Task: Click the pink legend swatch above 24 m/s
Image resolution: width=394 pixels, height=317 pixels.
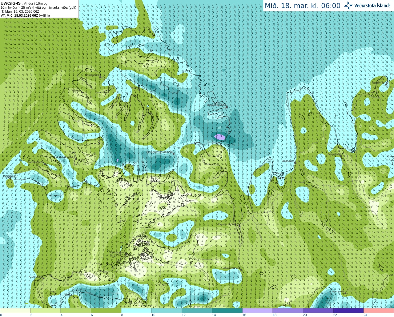Action: tap(379, 311)
